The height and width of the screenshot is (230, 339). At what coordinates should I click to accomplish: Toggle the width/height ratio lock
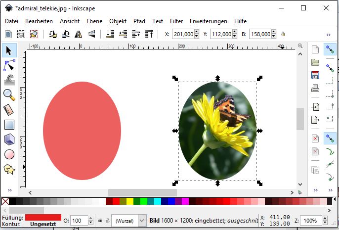[283, 34]
